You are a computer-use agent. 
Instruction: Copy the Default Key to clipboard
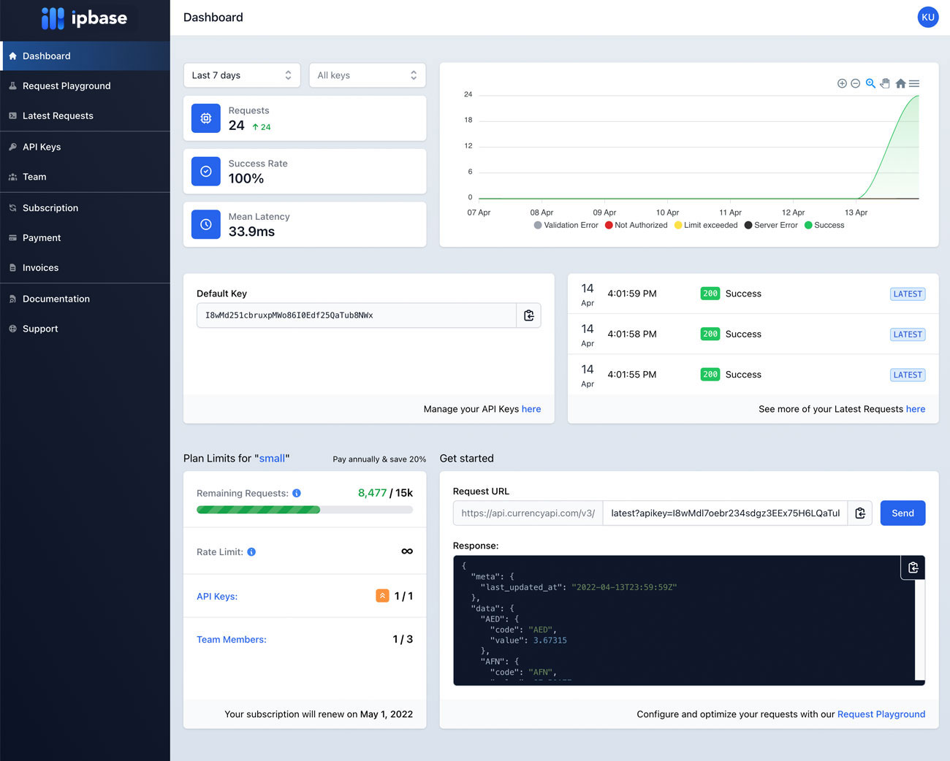pyautogui.click(x=529, y=316)
